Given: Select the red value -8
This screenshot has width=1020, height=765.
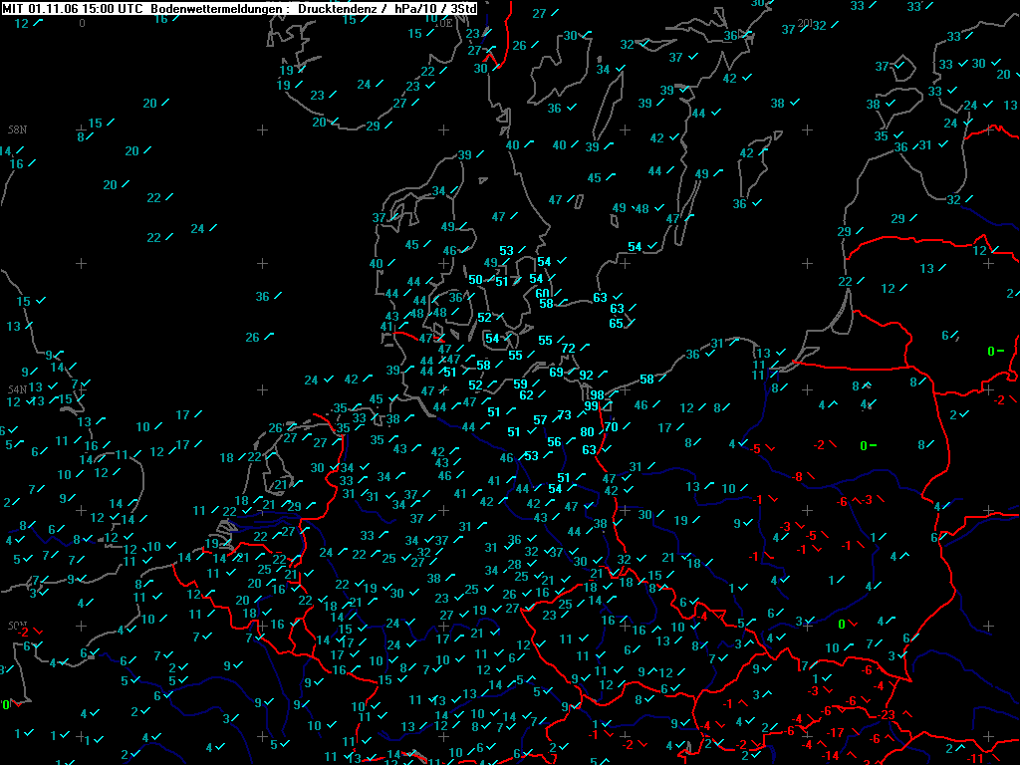Looking at the screenshot, I should coord(798,477).
